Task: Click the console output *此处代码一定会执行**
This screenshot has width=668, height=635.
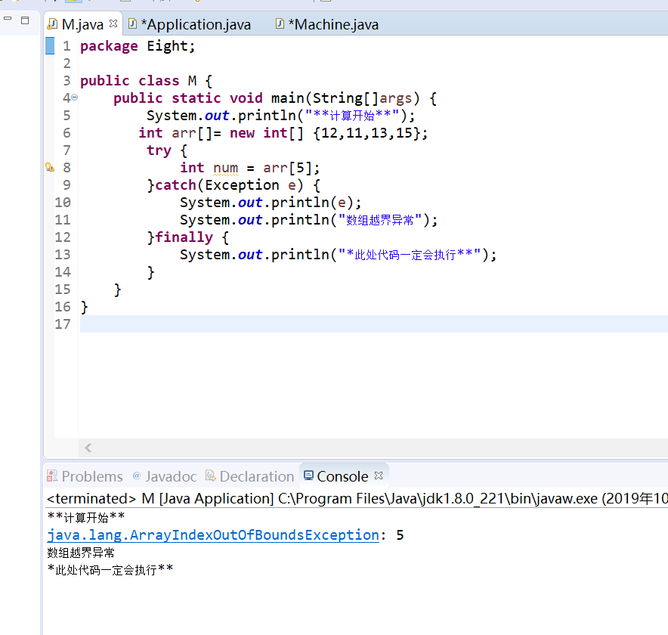Action: click(x=110, y=570)
